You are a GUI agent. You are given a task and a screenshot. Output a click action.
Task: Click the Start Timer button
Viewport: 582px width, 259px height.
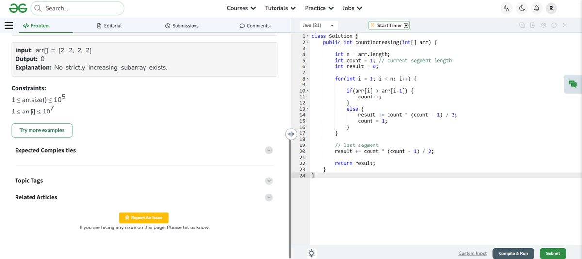click(389, 25)
